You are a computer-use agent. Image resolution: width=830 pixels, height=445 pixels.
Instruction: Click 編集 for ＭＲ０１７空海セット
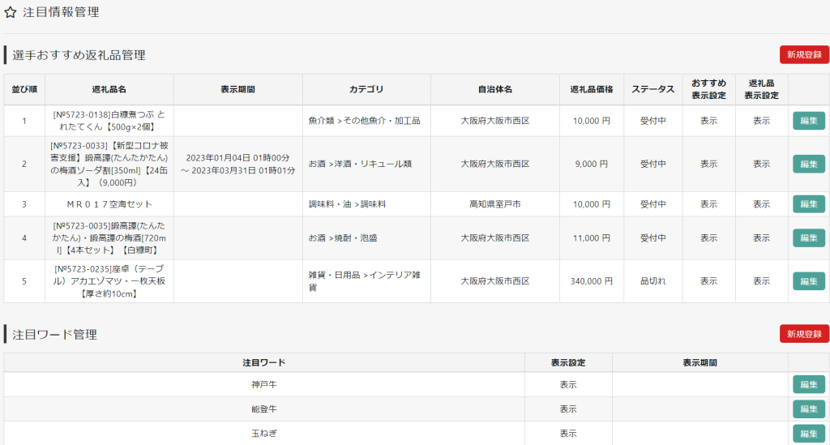808,204
